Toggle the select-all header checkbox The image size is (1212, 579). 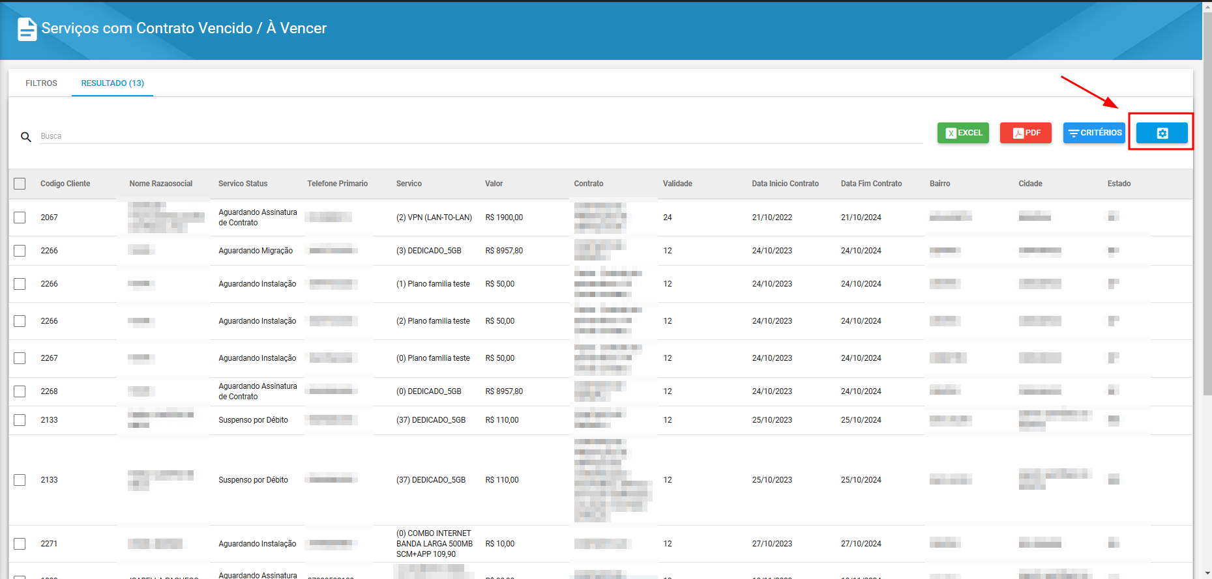tap(20, 184)
